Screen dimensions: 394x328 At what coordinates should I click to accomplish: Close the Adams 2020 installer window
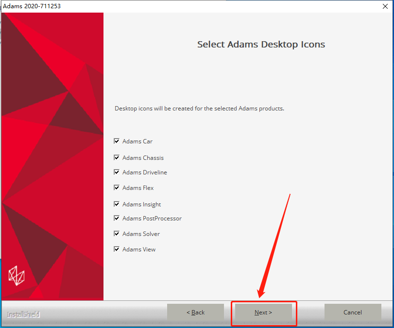coord(385,6)
